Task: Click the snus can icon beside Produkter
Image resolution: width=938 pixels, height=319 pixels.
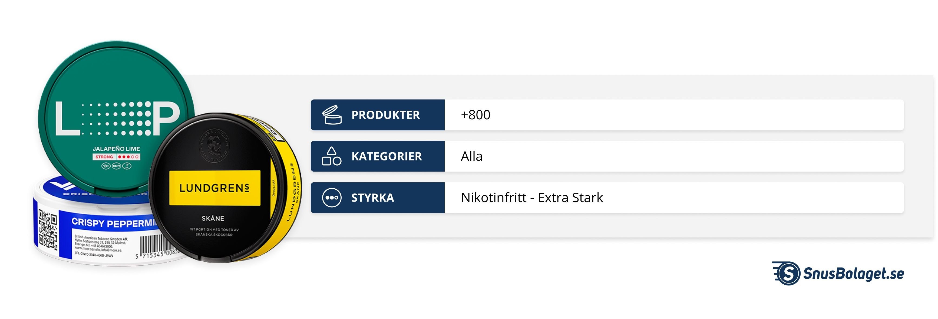Action: (x=331, y=115)
